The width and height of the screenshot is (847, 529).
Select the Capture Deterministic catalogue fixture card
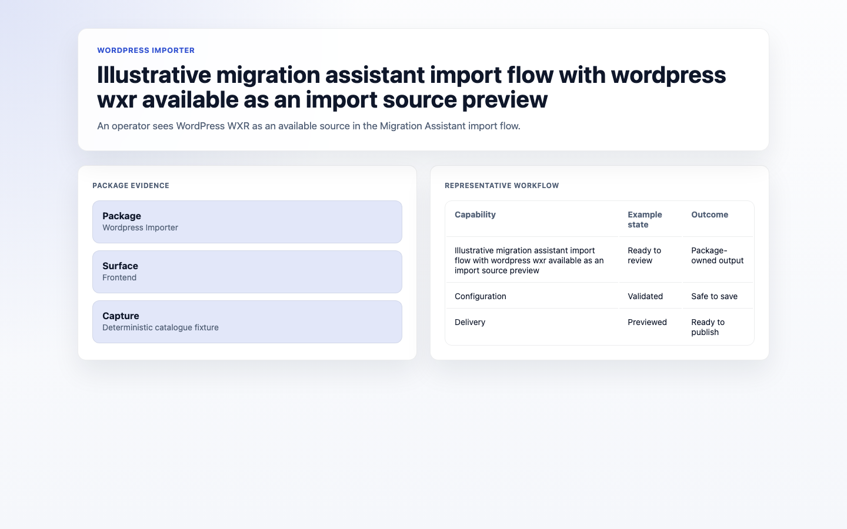pos(247,322)
